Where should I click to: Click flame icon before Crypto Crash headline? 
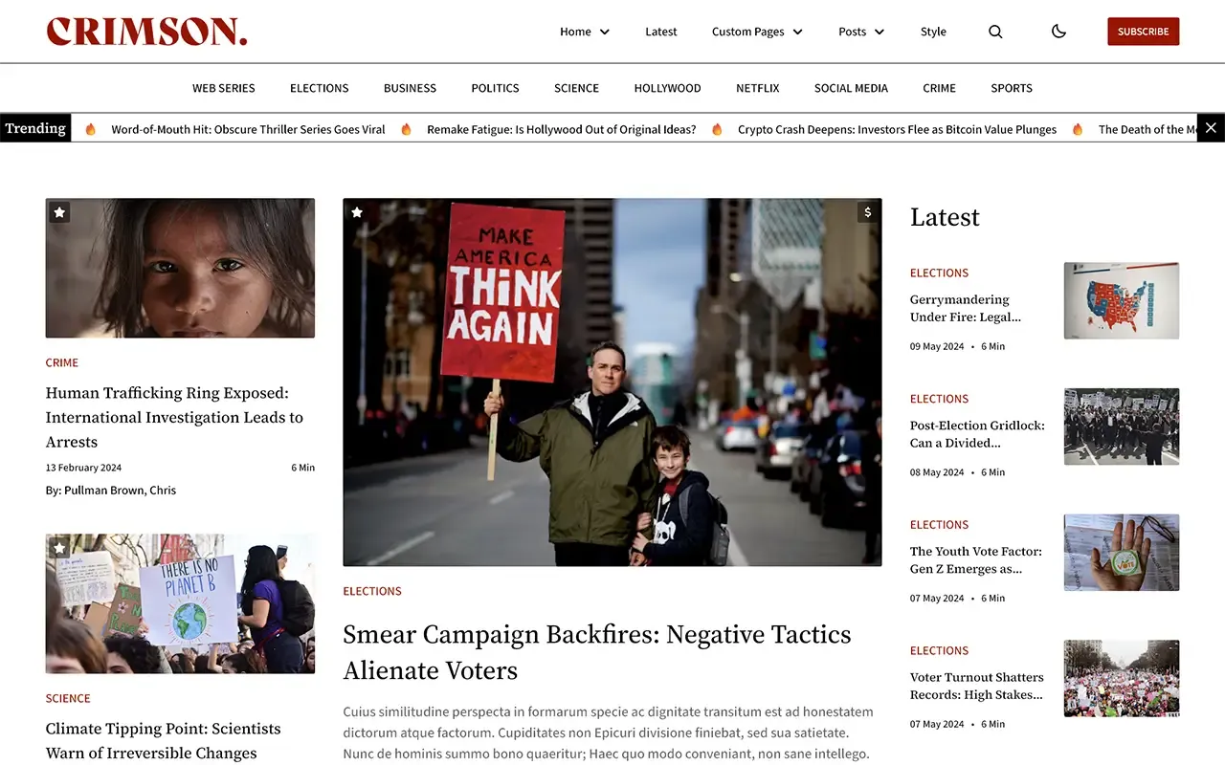[x=717, y=129]
